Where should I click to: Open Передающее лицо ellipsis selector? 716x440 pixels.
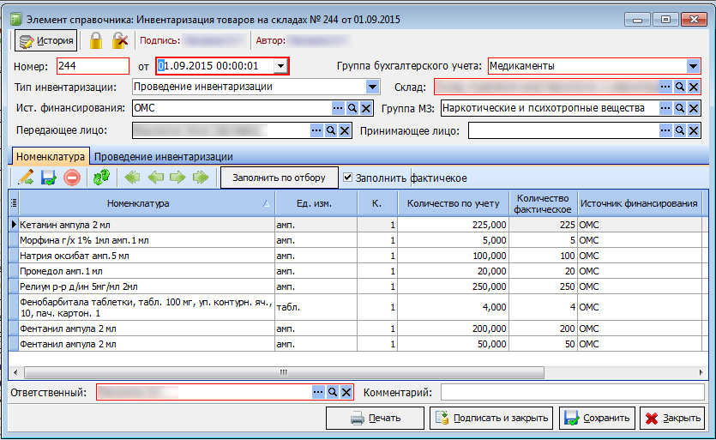click(x=316, y=130)
